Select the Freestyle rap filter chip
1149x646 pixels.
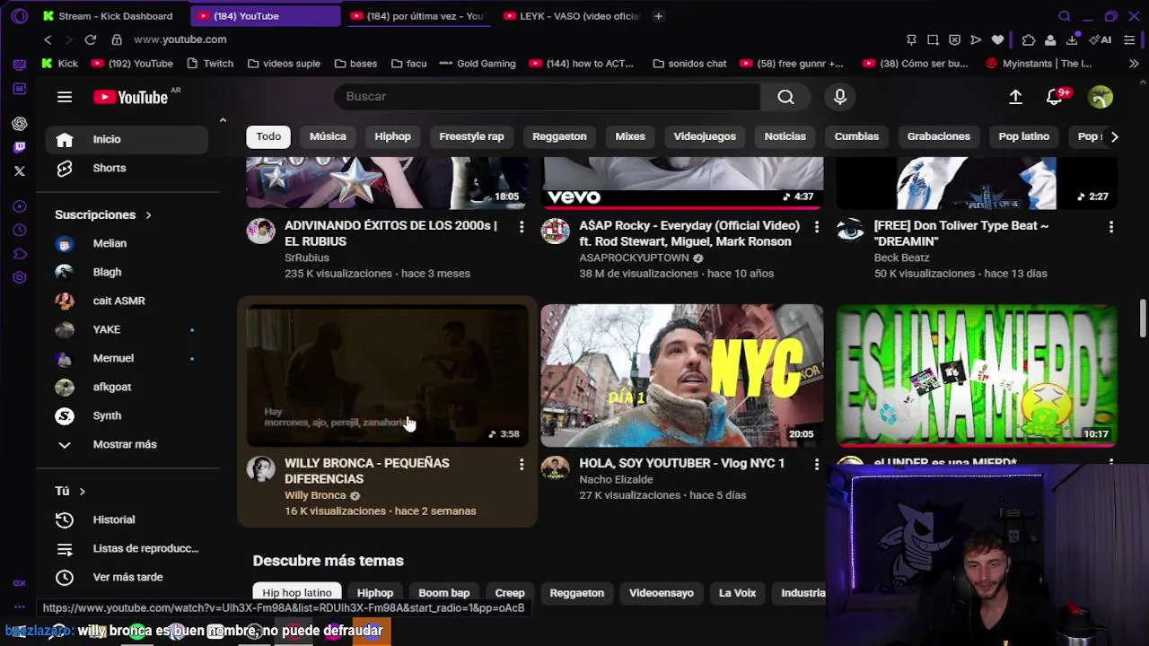pyautogui.click(x=471, y=136)
